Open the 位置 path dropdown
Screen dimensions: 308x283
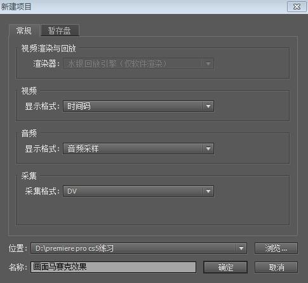pos(138,248)
